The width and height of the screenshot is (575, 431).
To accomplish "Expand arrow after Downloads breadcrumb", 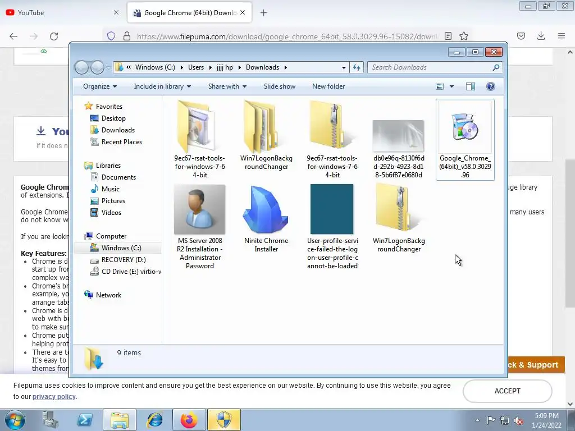I will [285, 67].
